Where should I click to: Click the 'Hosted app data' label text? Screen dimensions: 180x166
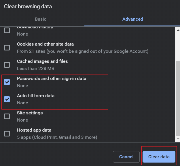(x=34, y=130)
